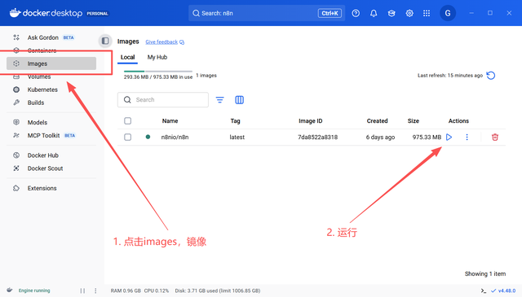Click the disk usage progress bar
This screenshot has width=522, height=297.
[x=158, y=71]
